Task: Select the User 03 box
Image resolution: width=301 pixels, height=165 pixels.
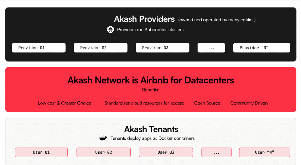Action: [166, 152]
